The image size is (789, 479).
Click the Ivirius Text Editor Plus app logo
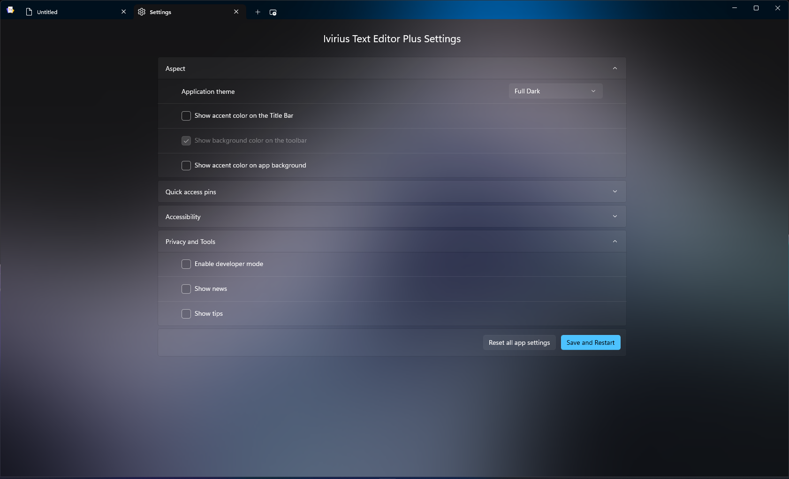(x=10, y=9)
